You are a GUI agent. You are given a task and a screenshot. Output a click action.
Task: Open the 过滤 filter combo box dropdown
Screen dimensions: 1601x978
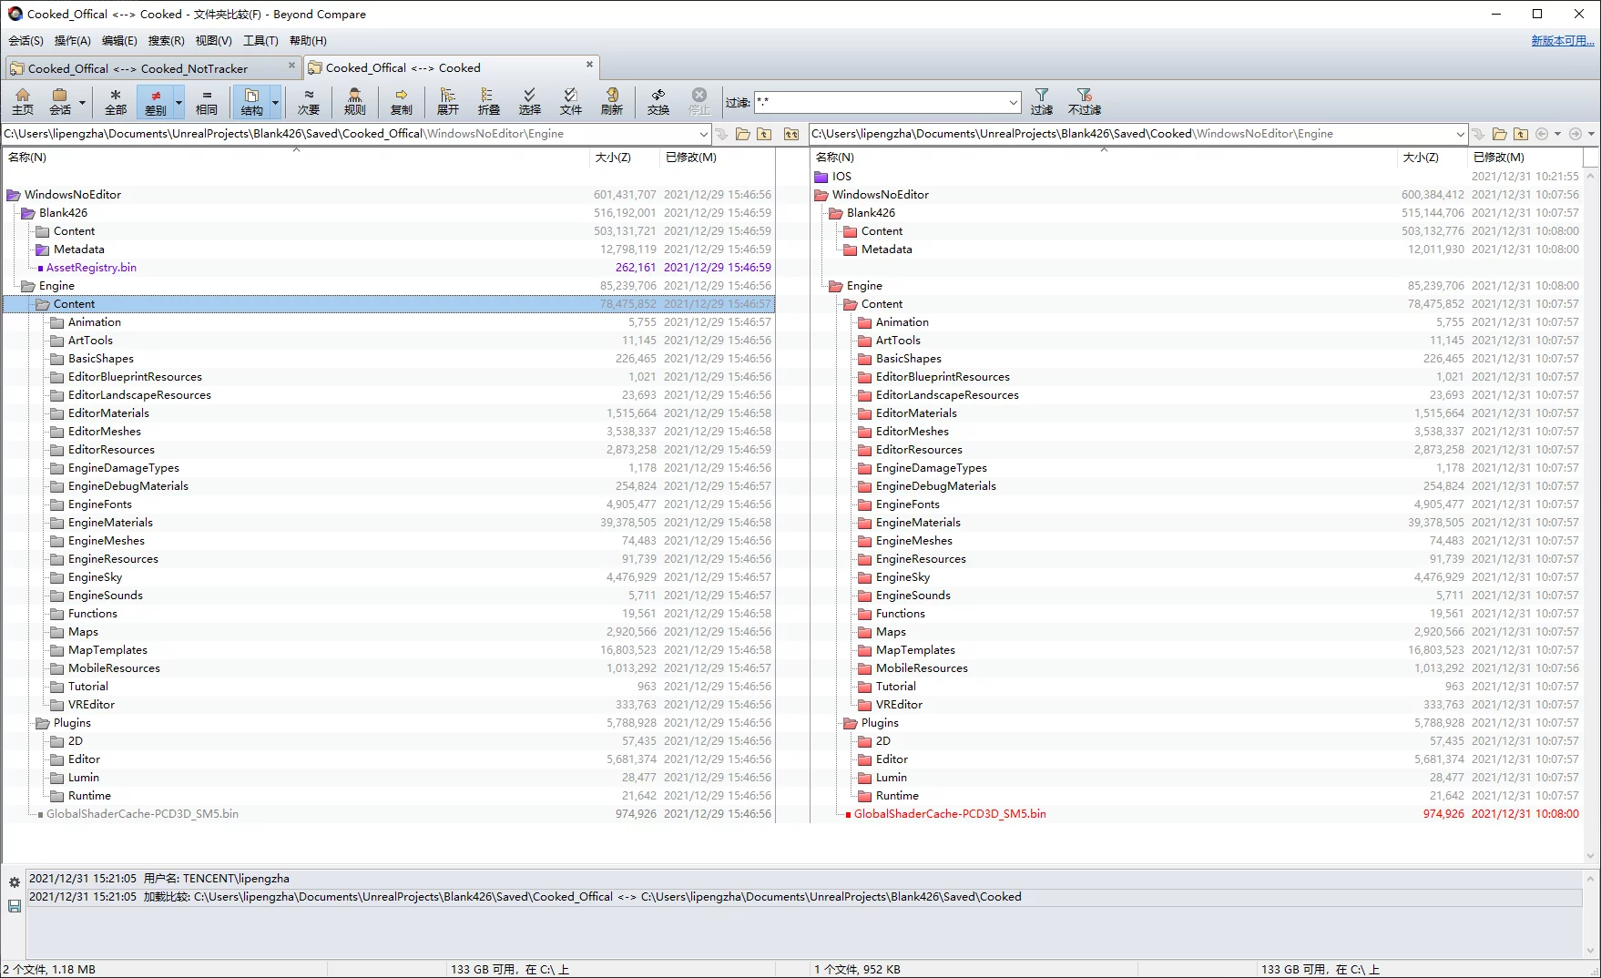click(1013, 102)
